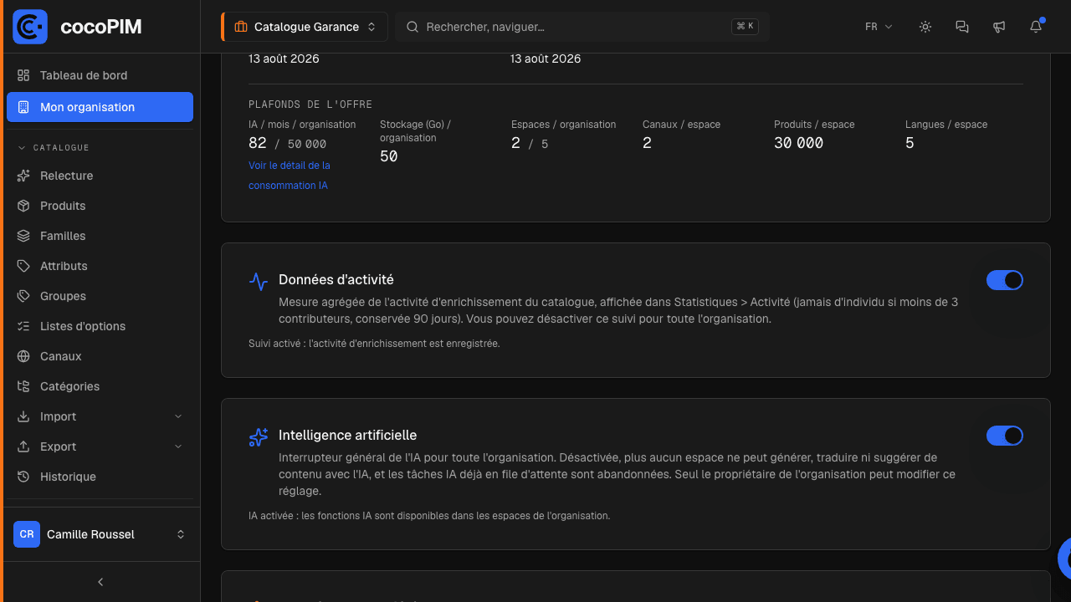Click the Listes d'options checklist icon
The image size is (1071, 602).
(x=23, y=326)
